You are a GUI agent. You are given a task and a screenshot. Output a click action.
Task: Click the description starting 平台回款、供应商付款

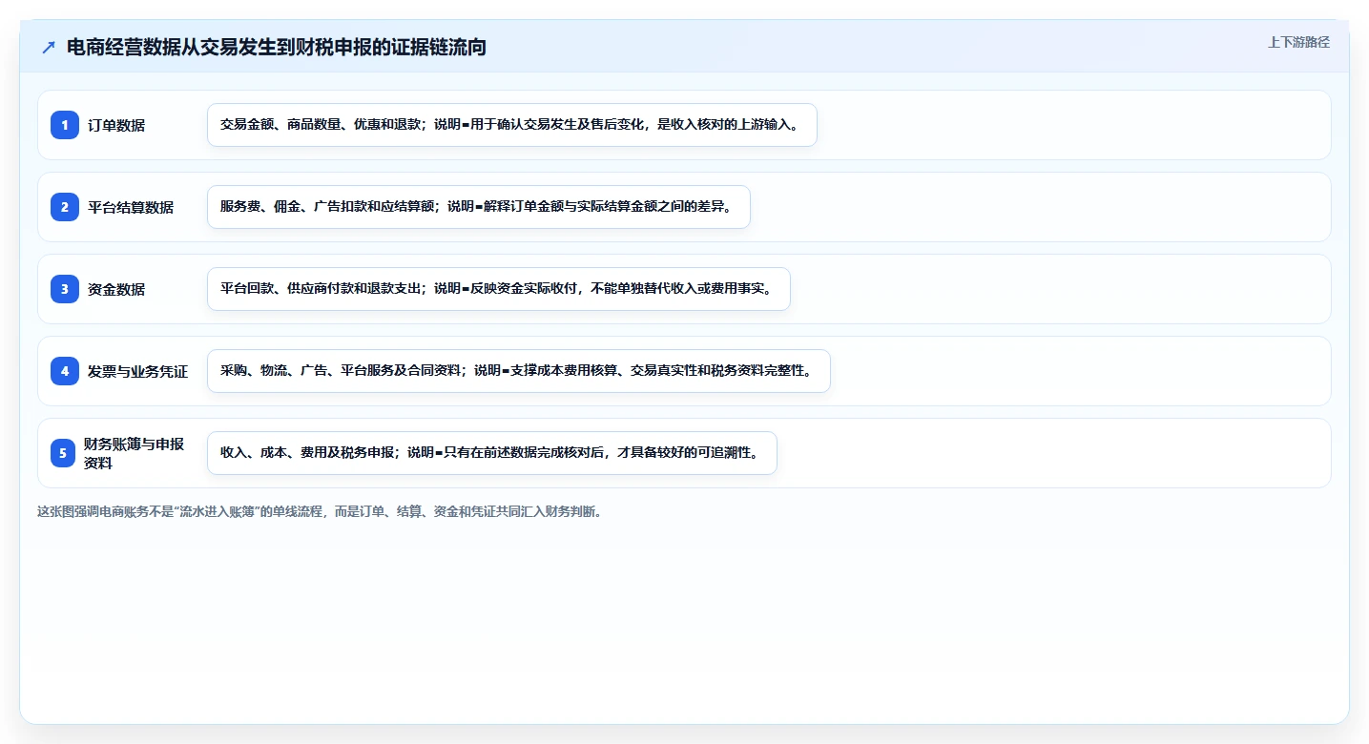499,289
